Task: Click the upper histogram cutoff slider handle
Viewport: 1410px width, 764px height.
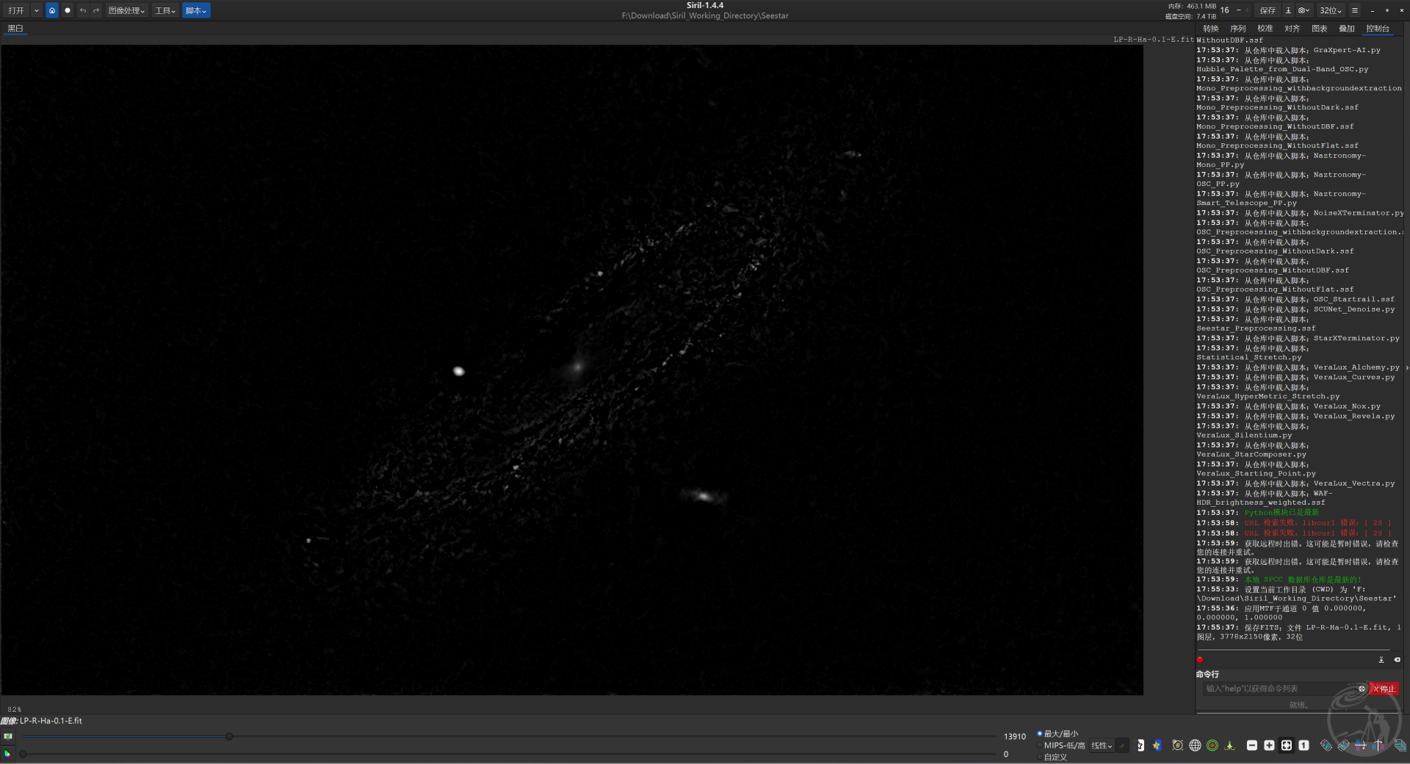Action: [229, 736]
